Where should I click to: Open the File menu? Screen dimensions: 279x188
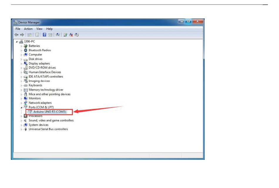pyautogui.click(x=18, y=29)
